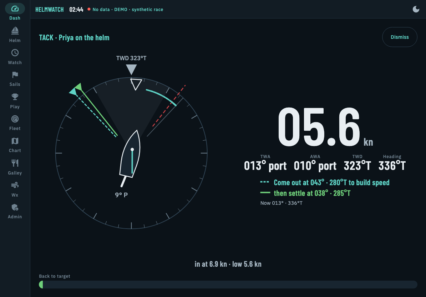
Task: Open the Galley fork-and-knife icon
Action: pyautogui.click(x=15, y=163)
